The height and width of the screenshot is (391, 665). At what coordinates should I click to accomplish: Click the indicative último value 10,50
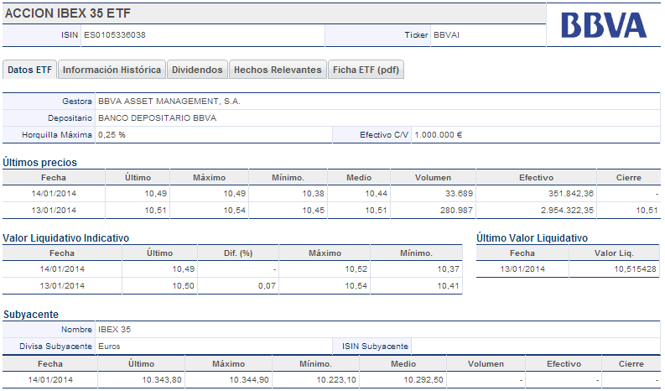(183, 286)
